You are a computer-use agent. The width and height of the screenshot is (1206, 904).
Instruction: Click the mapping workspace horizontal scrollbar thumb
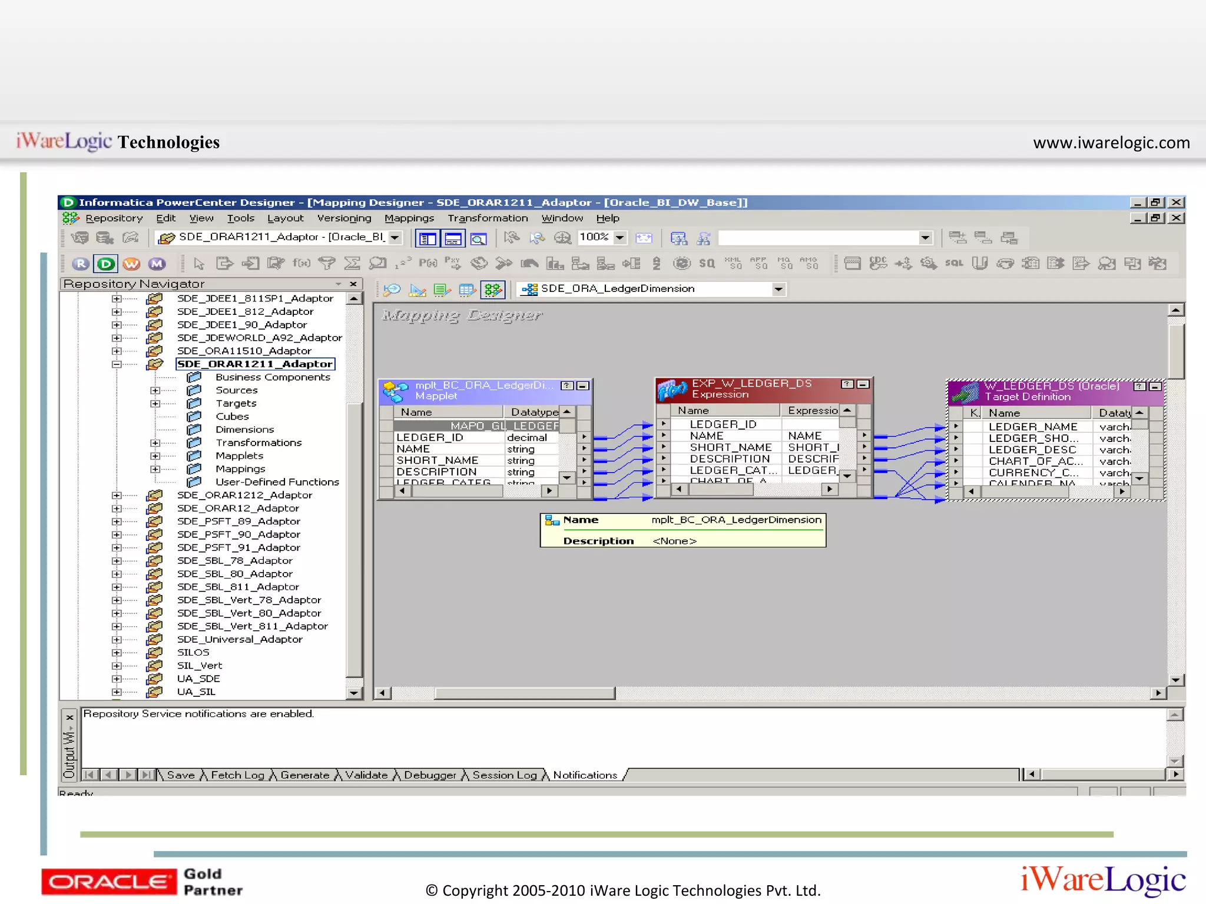tap(525, 693)
